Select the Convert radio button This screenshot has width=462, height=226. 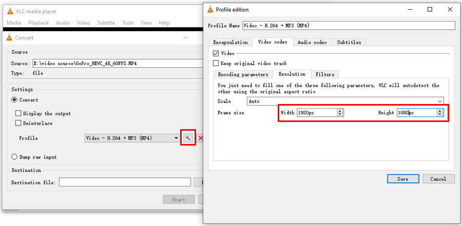(x=14, y=100)
